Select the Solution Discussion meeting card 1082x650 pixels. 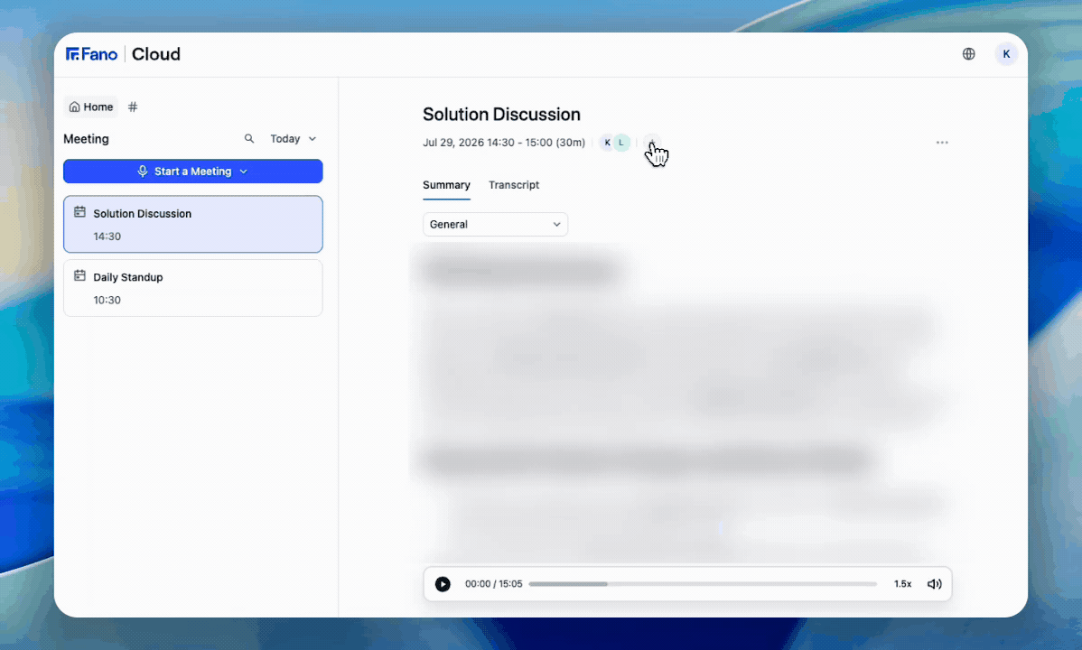192,224
